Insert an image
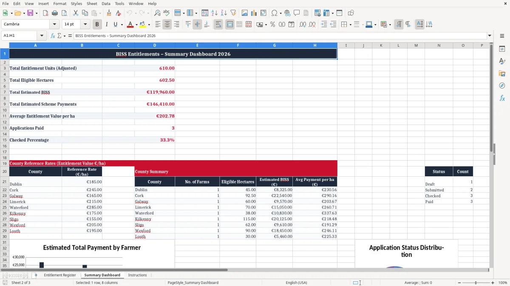 click(x=245, y=13)
